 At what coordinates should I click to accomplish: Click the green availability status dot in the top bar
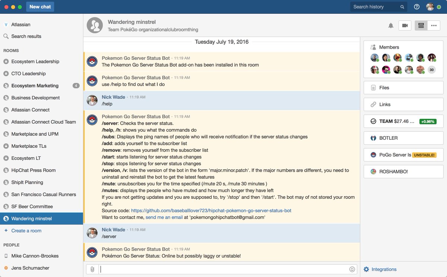point(439,7)
